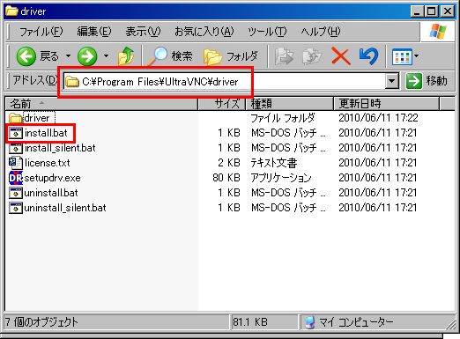The image size is (460, 339).
Task: Select the driver folder icon
Action: click(15, 118)
